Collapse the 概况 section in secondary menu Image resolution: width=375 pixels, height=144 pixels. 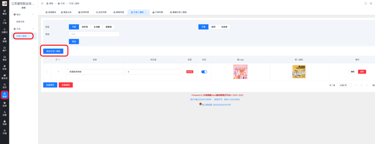tap(33, 15)
